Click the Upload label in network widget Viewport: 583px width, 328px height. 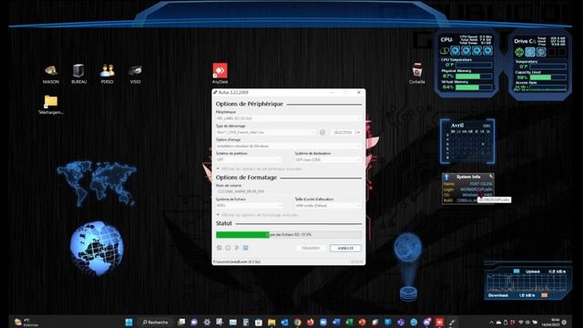[533, 272]
